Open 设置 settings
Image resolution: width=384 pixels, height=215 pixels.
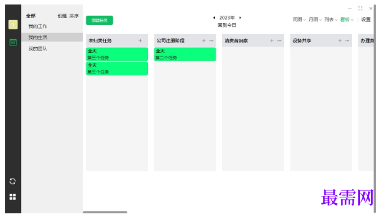click(366, 20)
